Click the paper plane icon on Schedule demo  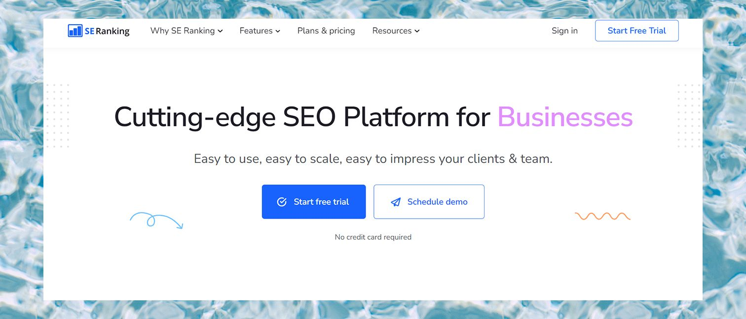(x=396, y=202)
